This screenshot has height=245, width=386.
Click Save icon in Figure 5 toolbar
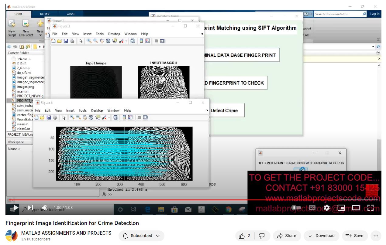click(49, 117)
